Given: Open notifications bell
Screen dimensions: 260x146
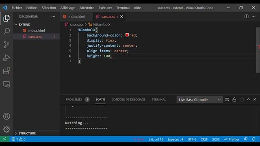Looking at the screenshot, I should click(x=253, y=139).
